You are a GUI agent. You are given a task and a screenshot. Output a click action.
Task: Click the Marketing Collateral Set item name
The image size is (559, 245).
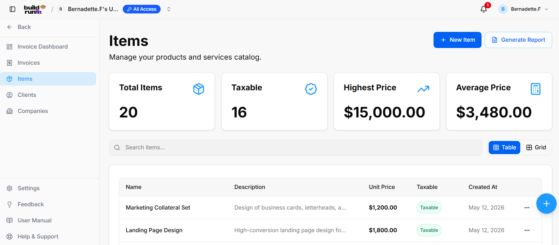point(158,208)
